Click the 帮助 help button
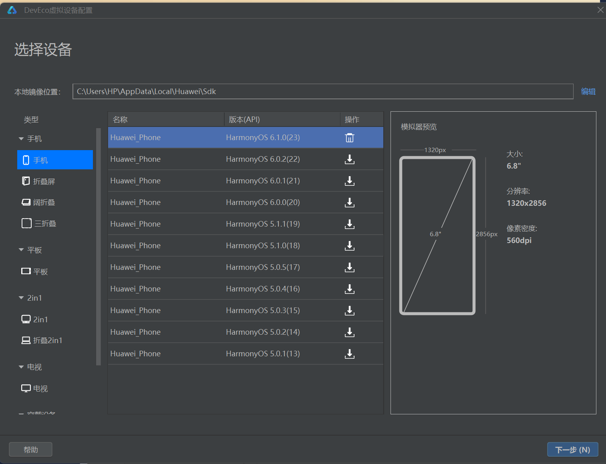 pos(30,450)
